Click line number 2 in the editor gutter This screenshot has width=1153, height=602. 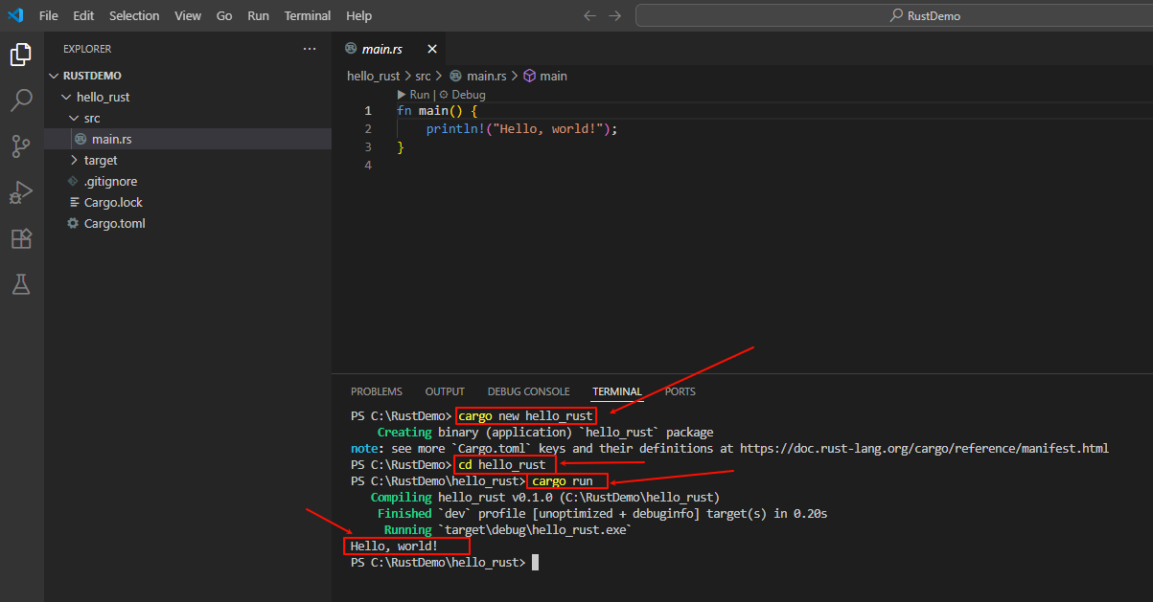(368, 129)
